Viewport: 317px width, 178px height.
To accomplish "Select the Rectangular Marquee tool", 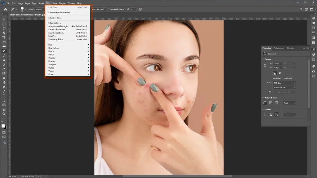I will tap(4, 24).
